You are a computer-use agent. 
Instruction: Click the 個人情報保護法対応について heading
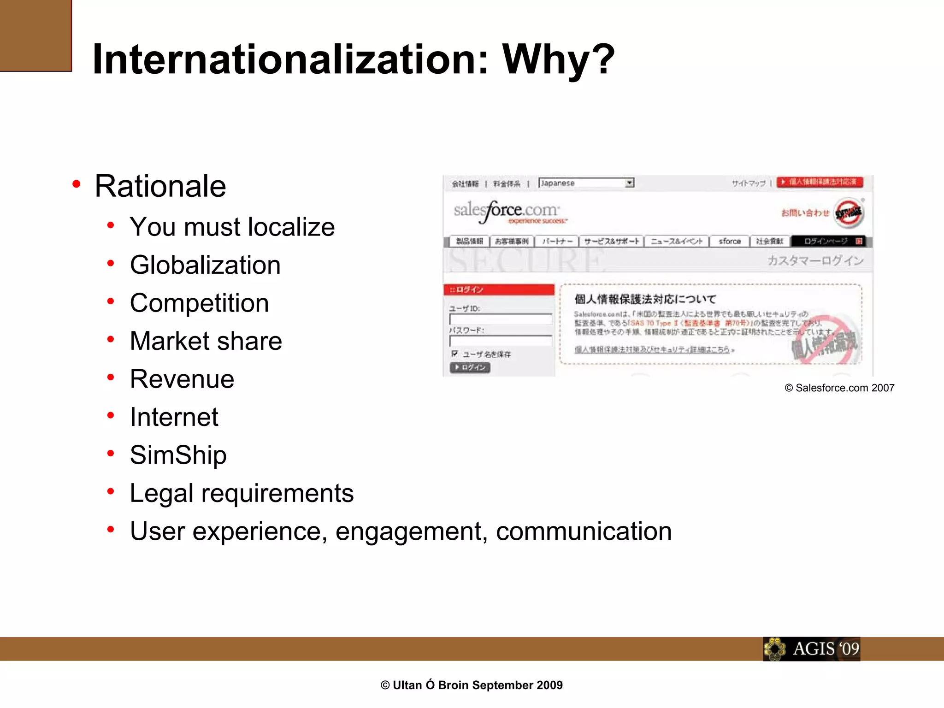click(x=645, y=299)
